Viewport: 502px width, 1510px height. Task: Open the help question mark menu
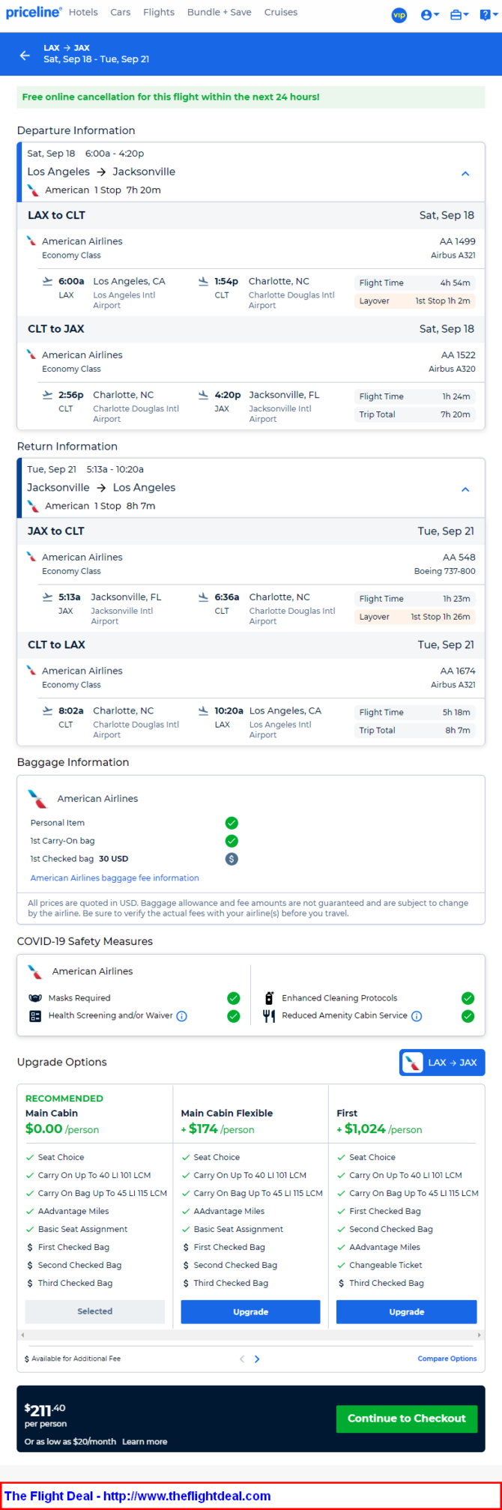tap(487, 14)
